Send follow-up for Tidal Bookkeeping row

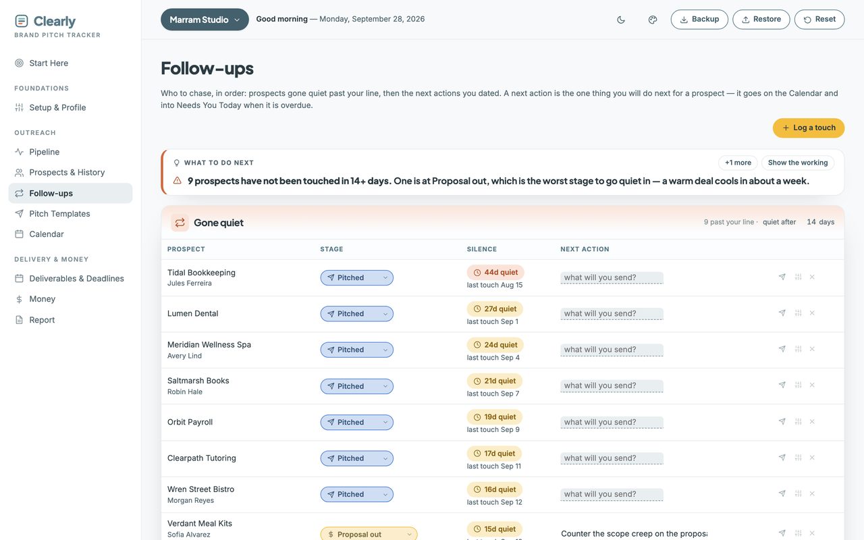(782, 277)
